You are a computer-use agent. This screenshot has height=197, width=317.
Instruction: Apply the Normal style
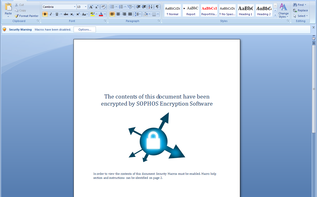[x=172, y=10]
